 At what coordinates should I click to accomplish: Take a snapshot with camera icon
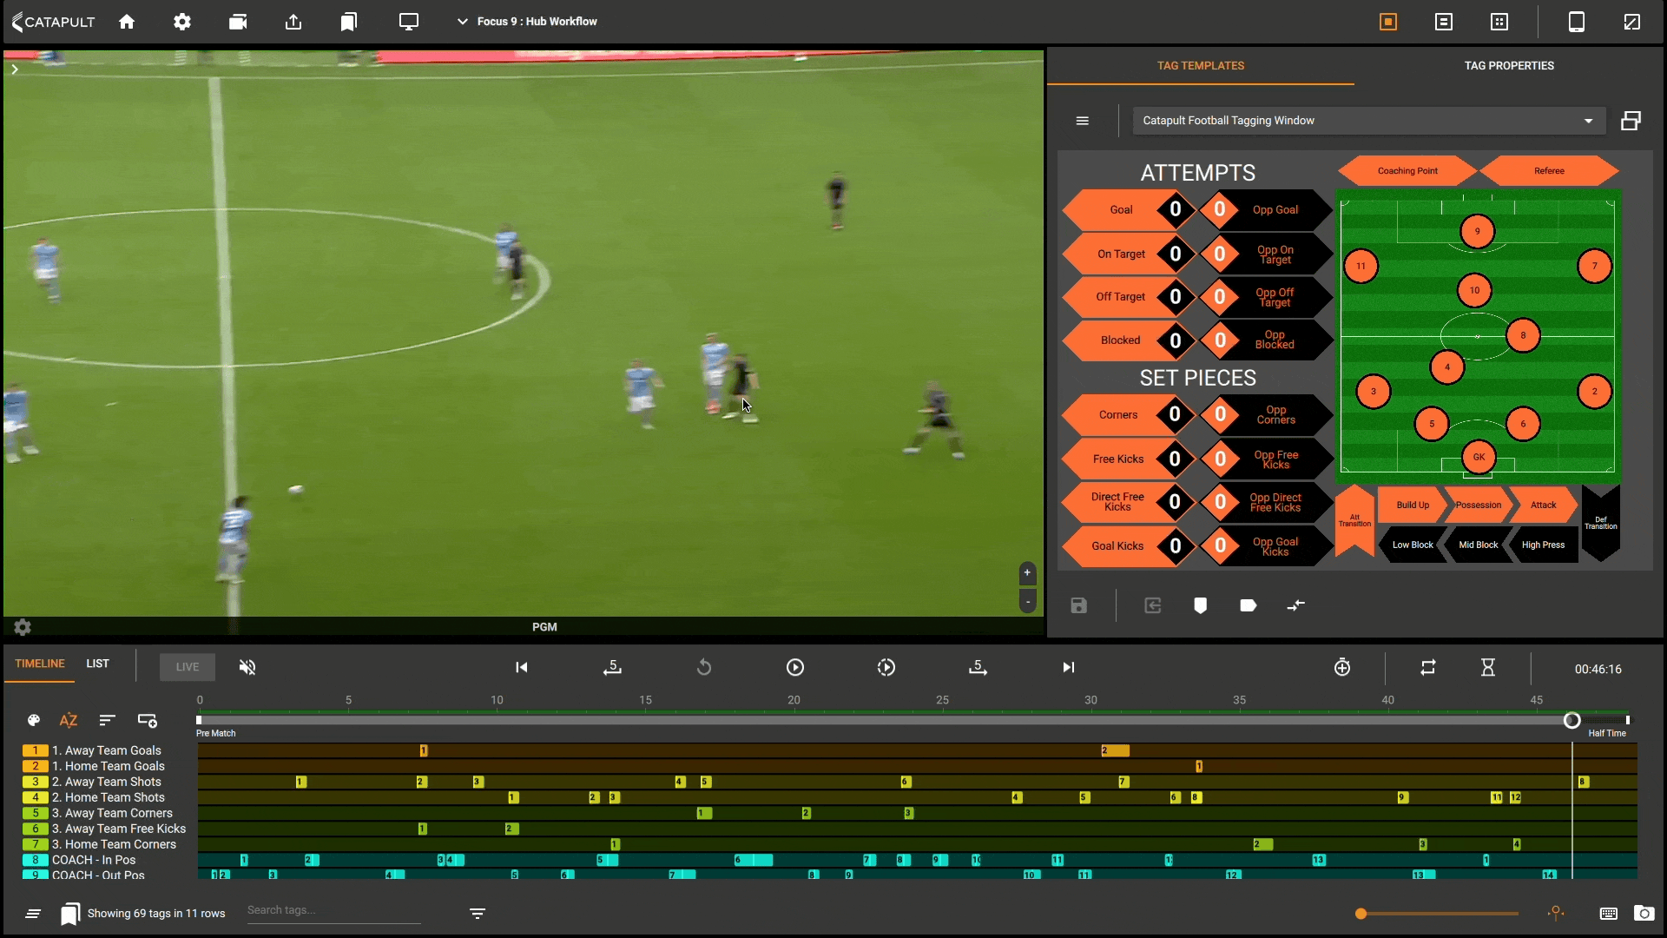pyautogui.click(x=1644, y=913)
